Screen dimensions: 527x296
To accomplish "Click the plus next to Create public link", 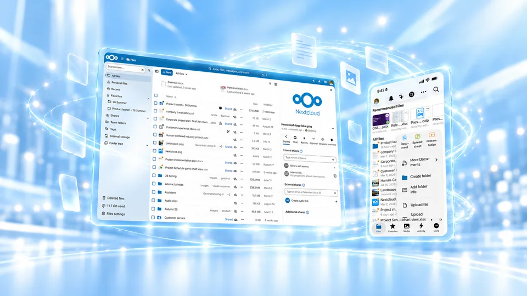I will [x=336, y=202].
